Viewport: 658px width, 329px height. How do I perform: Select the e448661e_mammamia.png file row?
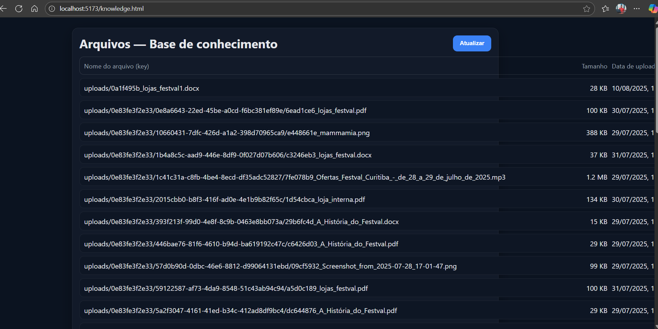pyautogui.click(x=227, y=133)
